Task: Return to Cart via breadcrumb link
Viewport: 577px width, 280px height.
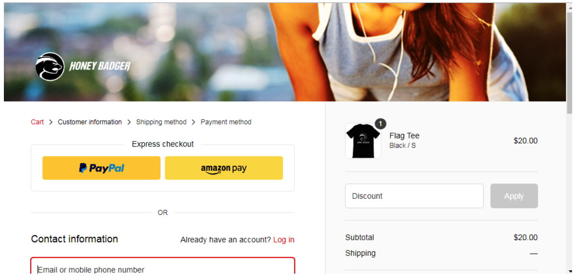Action: (37, 122)
